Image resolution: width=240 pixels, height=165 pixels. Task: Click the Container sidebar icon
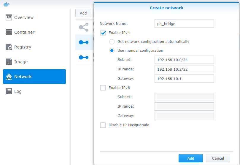[9, 32]
